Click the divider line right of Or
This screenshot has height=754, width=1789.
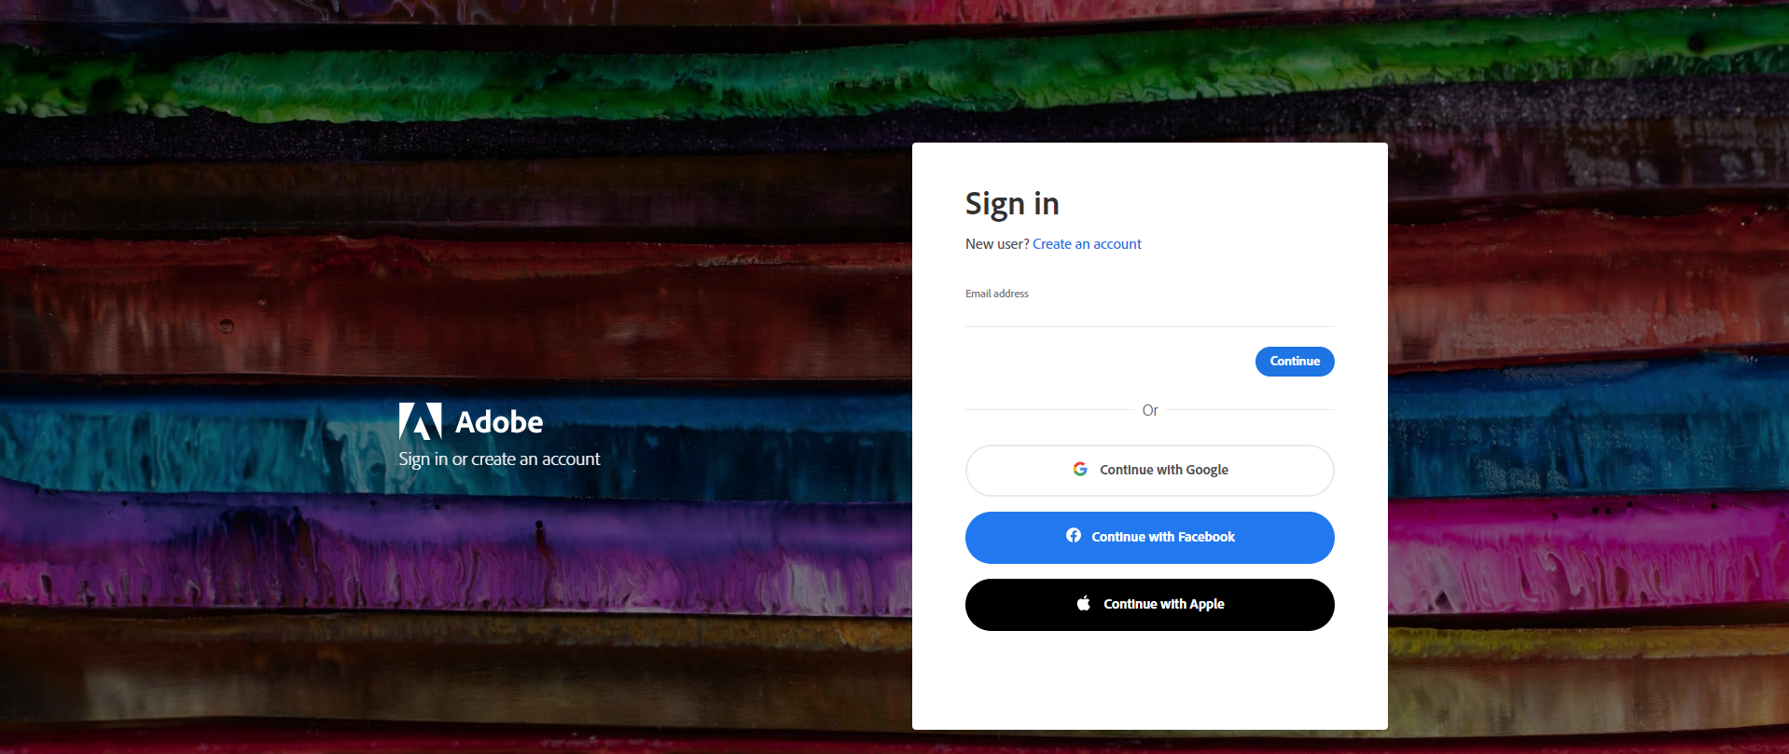pos(1250,409)
